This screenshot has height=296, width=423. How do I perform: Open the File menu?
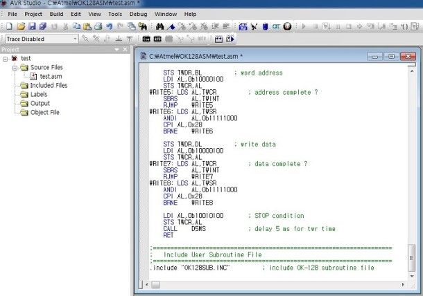coord(12,14)
